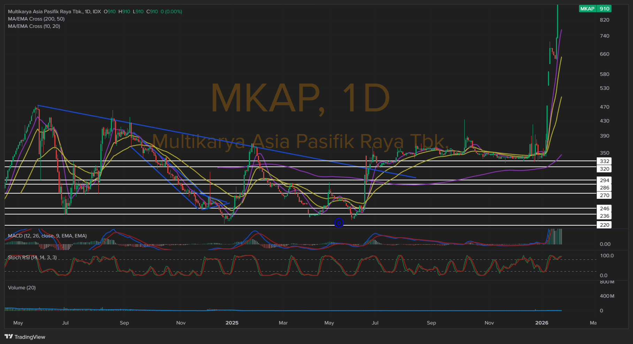Select the 246 horizontal line price label
Viewport: 633px width, 344px height.
click(x=604, y=209)
